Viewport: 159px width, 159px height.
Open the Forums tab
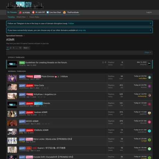click(x=12, y=12)
